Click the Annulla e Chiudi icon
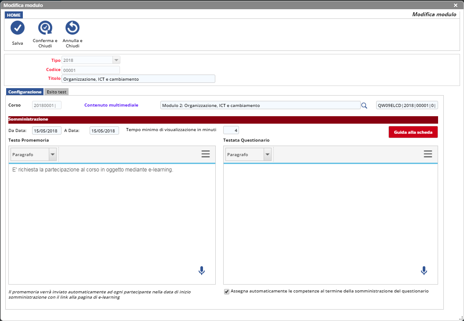The width and height of the screenshot is (464, 321). [72, 28]
